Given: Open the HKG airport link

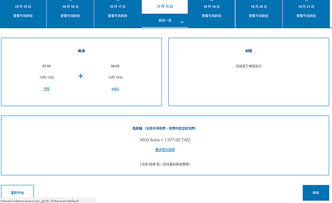Looking at the screenshot, I should pyautogui.click(x=115, y=89).
